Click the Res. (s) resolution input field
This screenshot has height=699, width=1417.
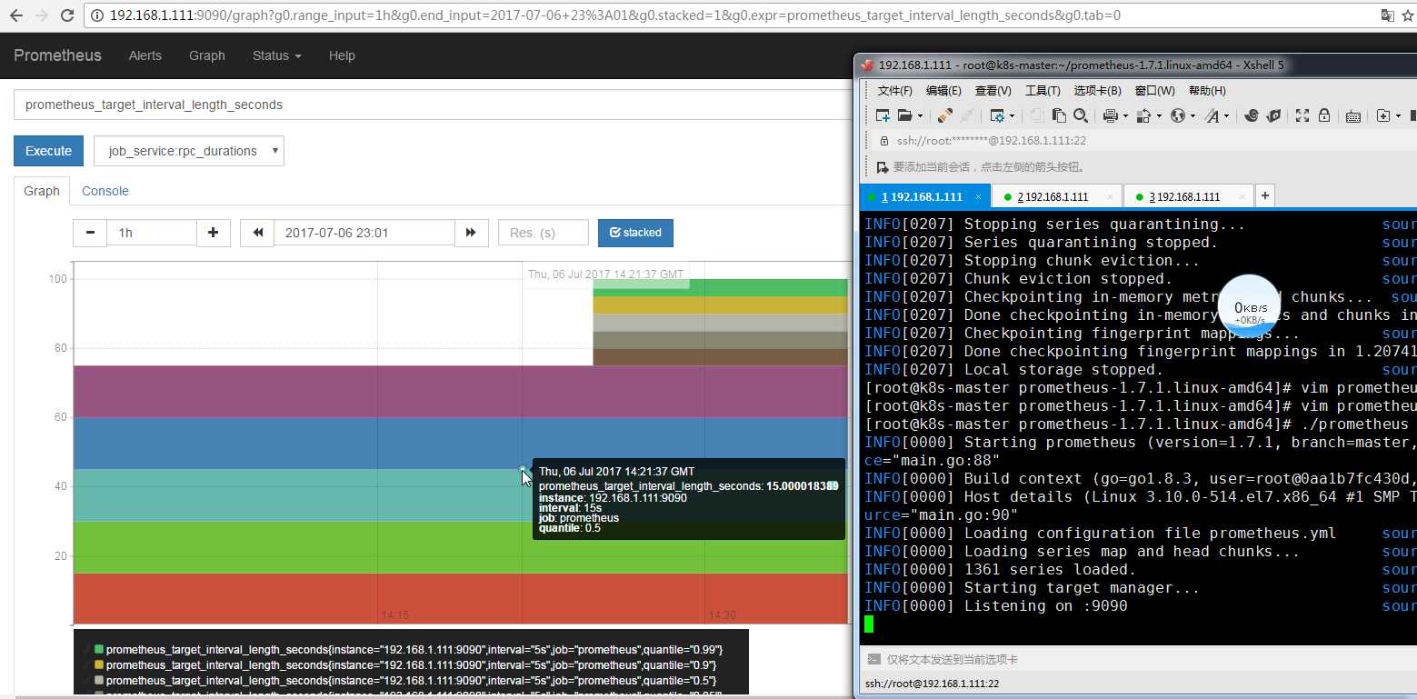click(544, 233)
